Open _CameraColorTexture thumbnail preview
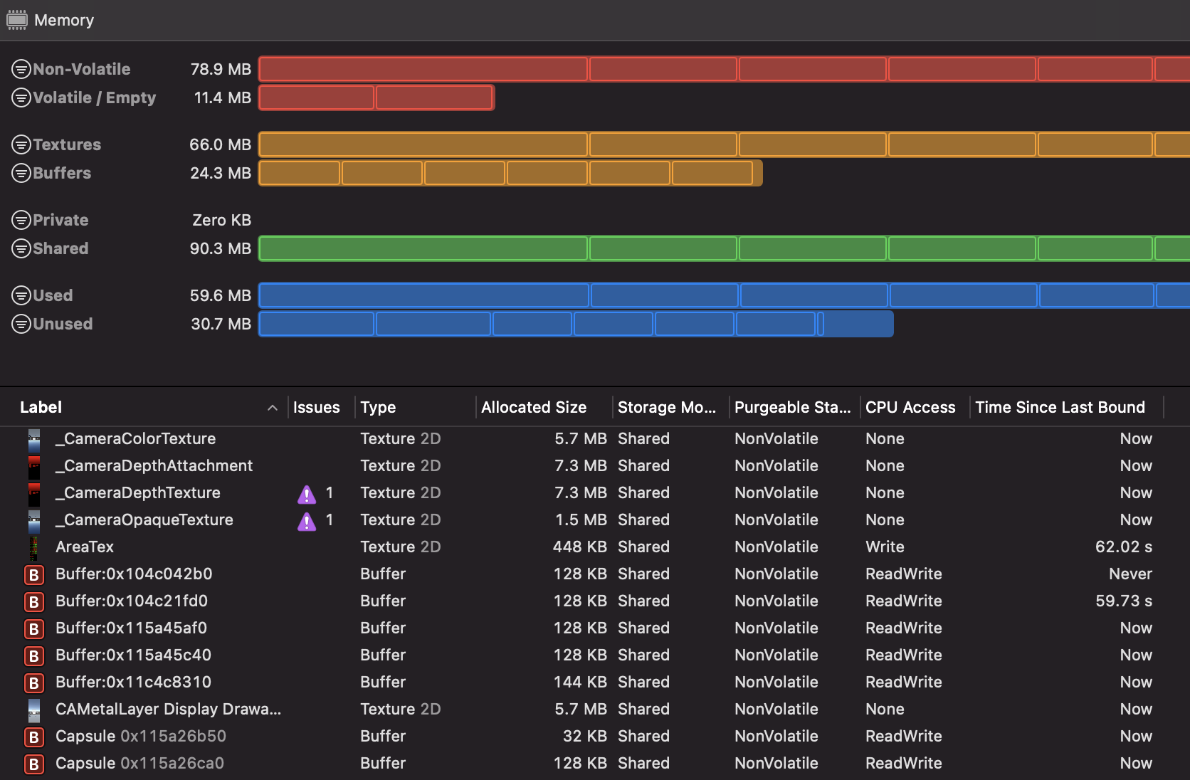The width and height of the screenshot is (1190, 780). 33,439
